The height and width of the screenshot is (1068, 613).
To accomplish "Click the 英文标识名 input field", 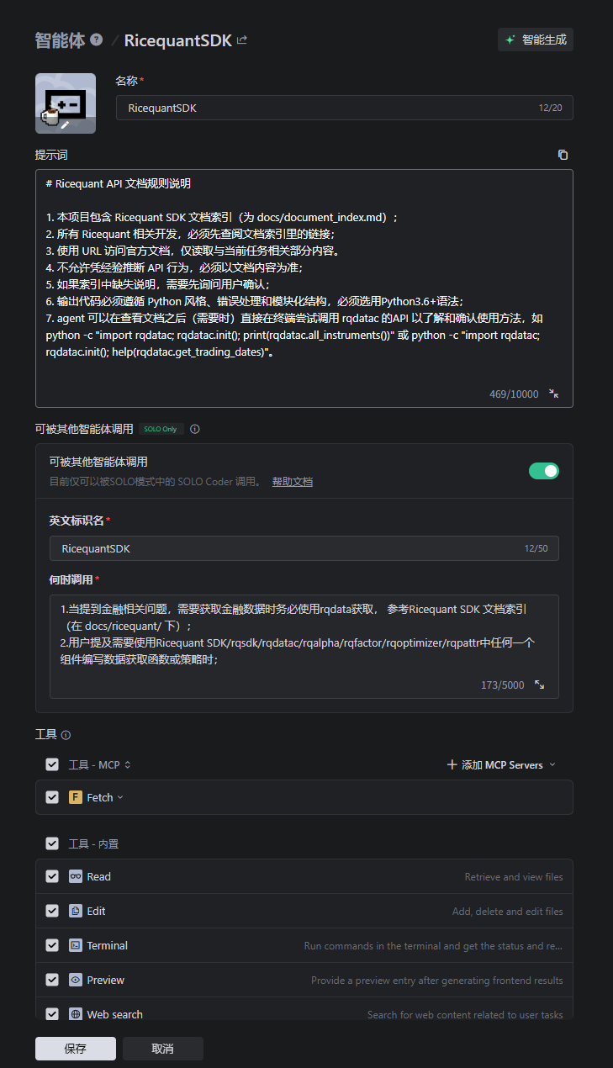I will pyautogui.click(x=286, y=548).
